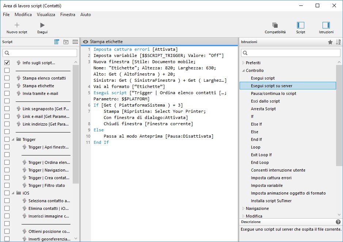Click the new folder icon in Script panel
The height and width of the screenshot is (242, 343).
66,42
